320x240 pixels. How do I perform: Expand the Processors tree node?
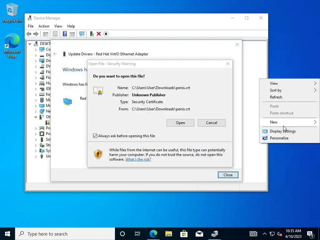tap(36, 134)
